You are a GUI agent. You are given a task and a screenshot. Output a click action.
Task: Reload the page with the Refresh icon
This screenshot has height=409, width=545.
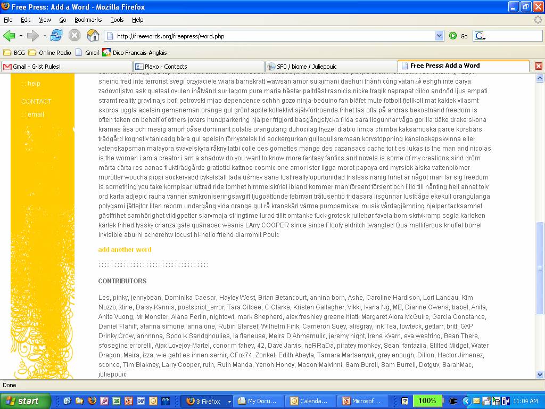tap(56, 36)
